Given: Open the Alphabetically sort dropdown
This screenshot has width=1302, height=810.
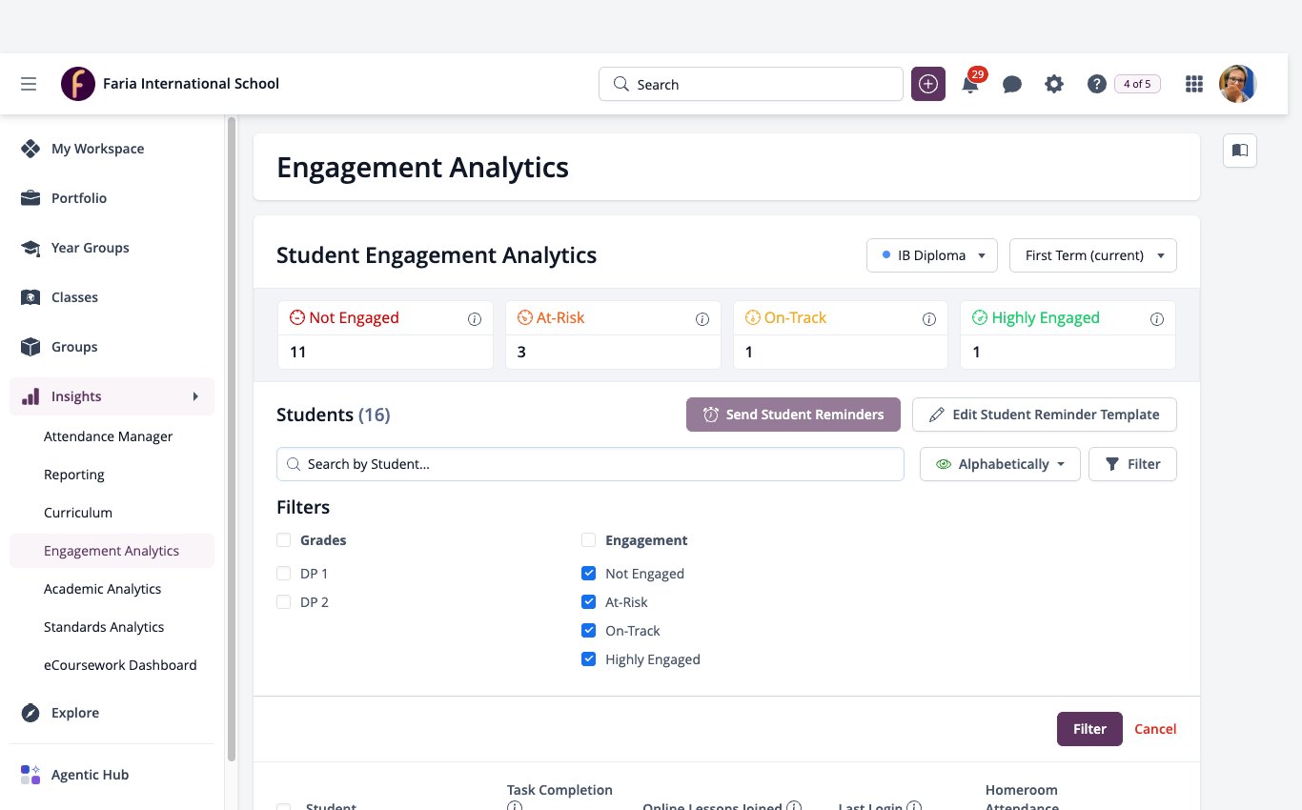Looking at the screenshot, I should [x=1000, y=464].
